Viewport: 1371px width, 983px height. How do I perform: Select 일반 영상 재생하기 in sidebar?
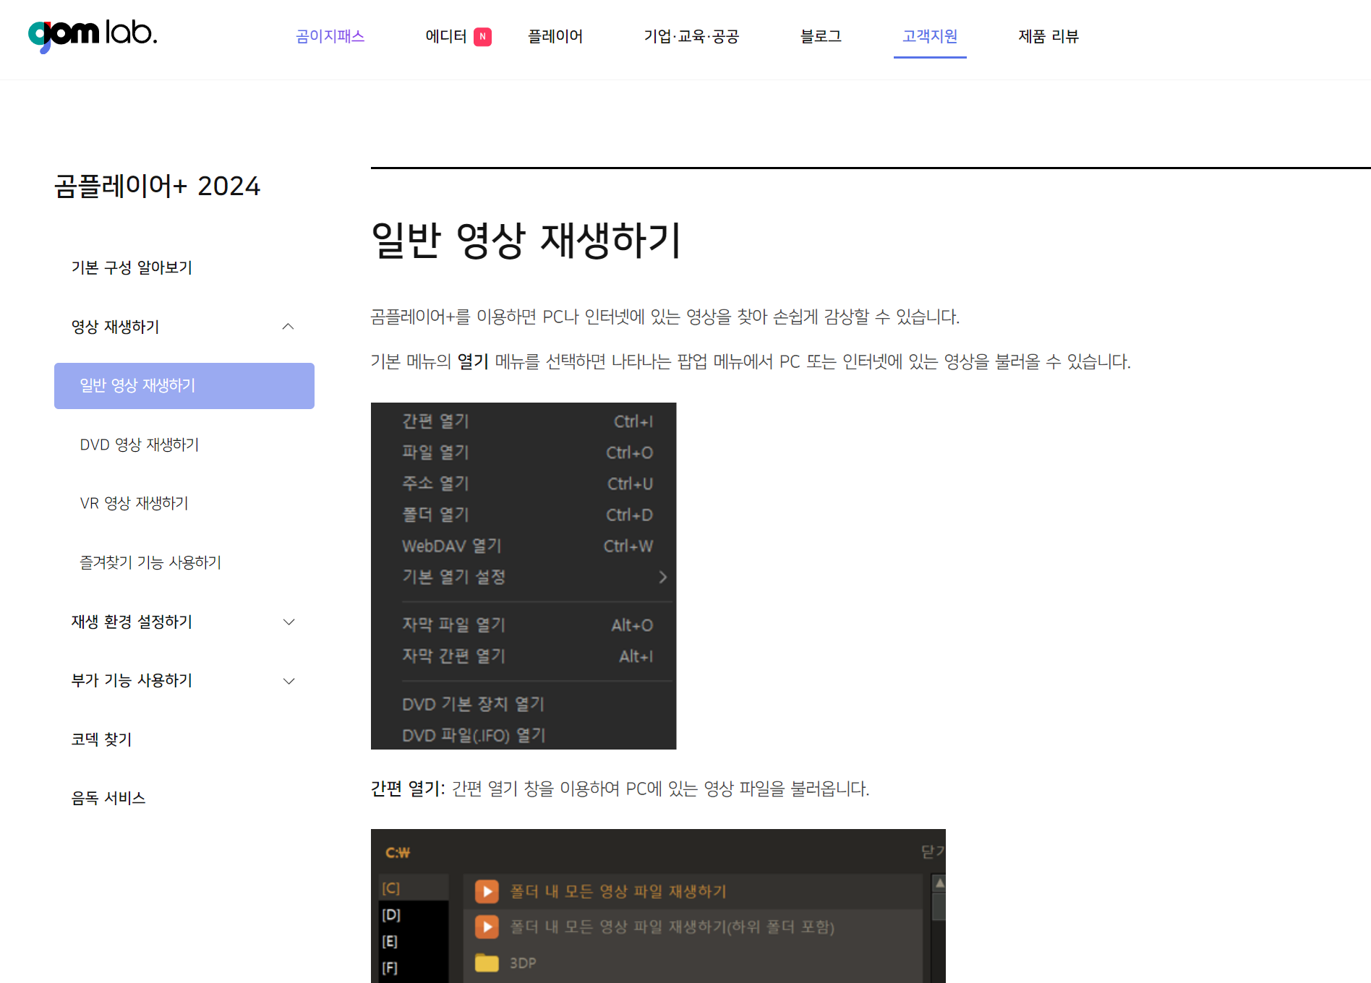184,386
